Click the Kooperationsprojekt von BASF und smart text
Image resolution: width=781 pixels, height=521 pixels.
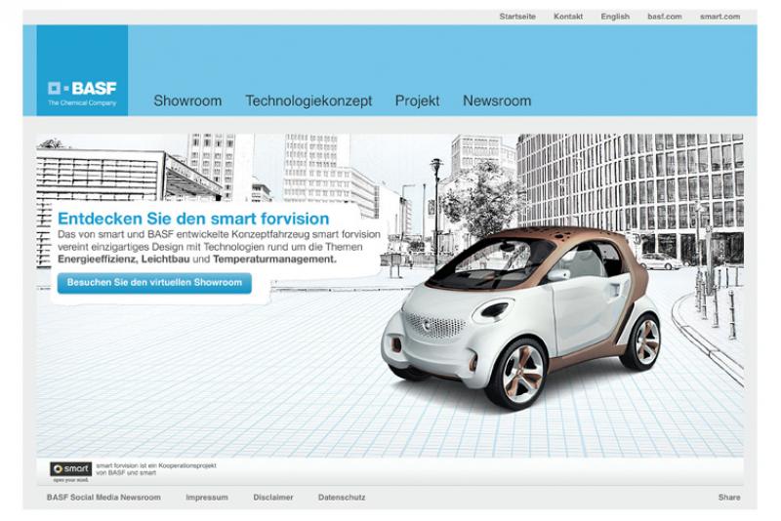point(156,469)
